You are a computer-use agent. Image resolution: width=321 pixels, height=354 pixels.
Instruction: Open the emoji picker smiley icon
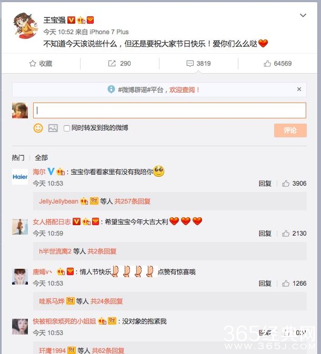pos(38,128)
